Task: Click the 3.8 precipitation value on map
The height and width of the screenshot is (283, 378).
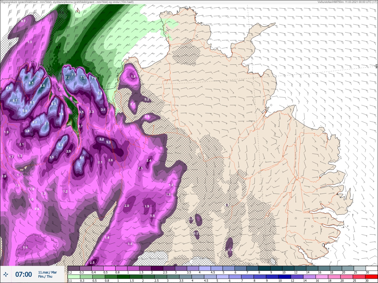Action: (x=27, y=131)
